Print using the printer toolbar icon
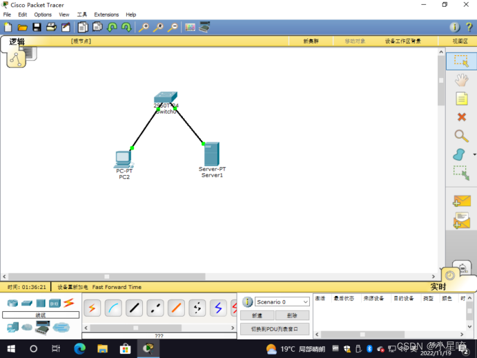Screen dimensions: 477x358 click(51, 28)
